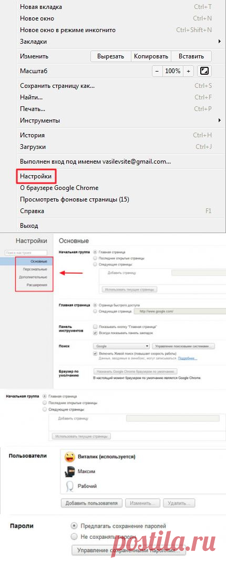Open Настройки menu entry
This screenshot has height=563, width=226.
point(36,177)
